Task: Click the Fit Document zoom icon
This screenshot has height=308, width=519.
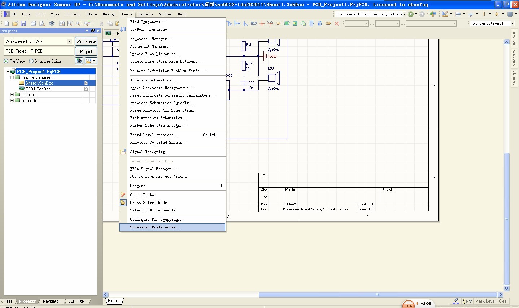Action: [x=62, y=23]
